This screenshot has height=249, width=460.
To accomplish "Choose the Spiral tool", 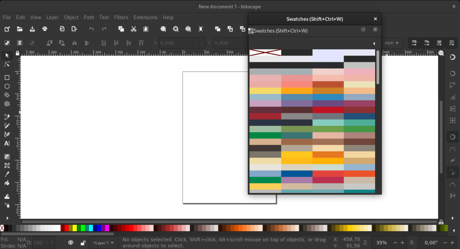I will point(7,104).
